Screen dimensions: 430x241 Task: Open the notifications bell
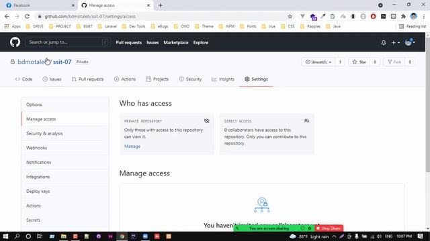coord(384,43)
